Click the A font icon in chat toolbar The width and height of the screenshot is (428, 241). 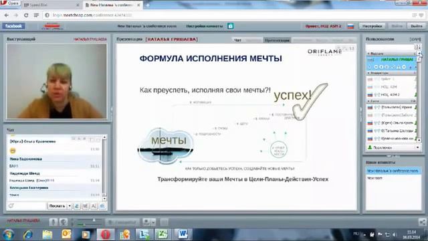point(94,206)
